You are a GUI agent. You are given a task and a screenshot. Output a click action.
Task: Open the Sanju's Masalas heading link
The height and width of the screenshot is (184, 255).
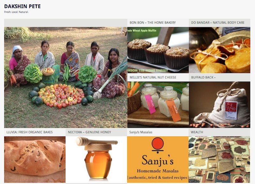141,132
